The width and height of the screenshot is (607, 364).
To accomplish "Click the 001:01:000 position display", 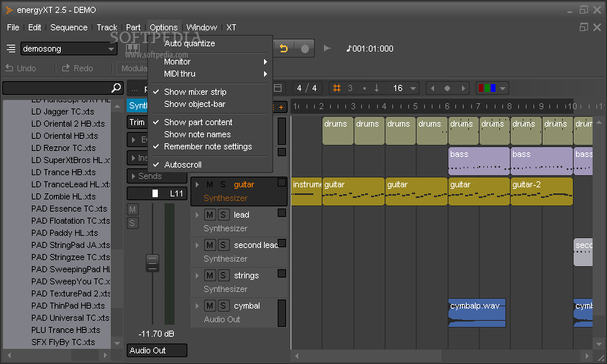I will click(x=370, y=49).
